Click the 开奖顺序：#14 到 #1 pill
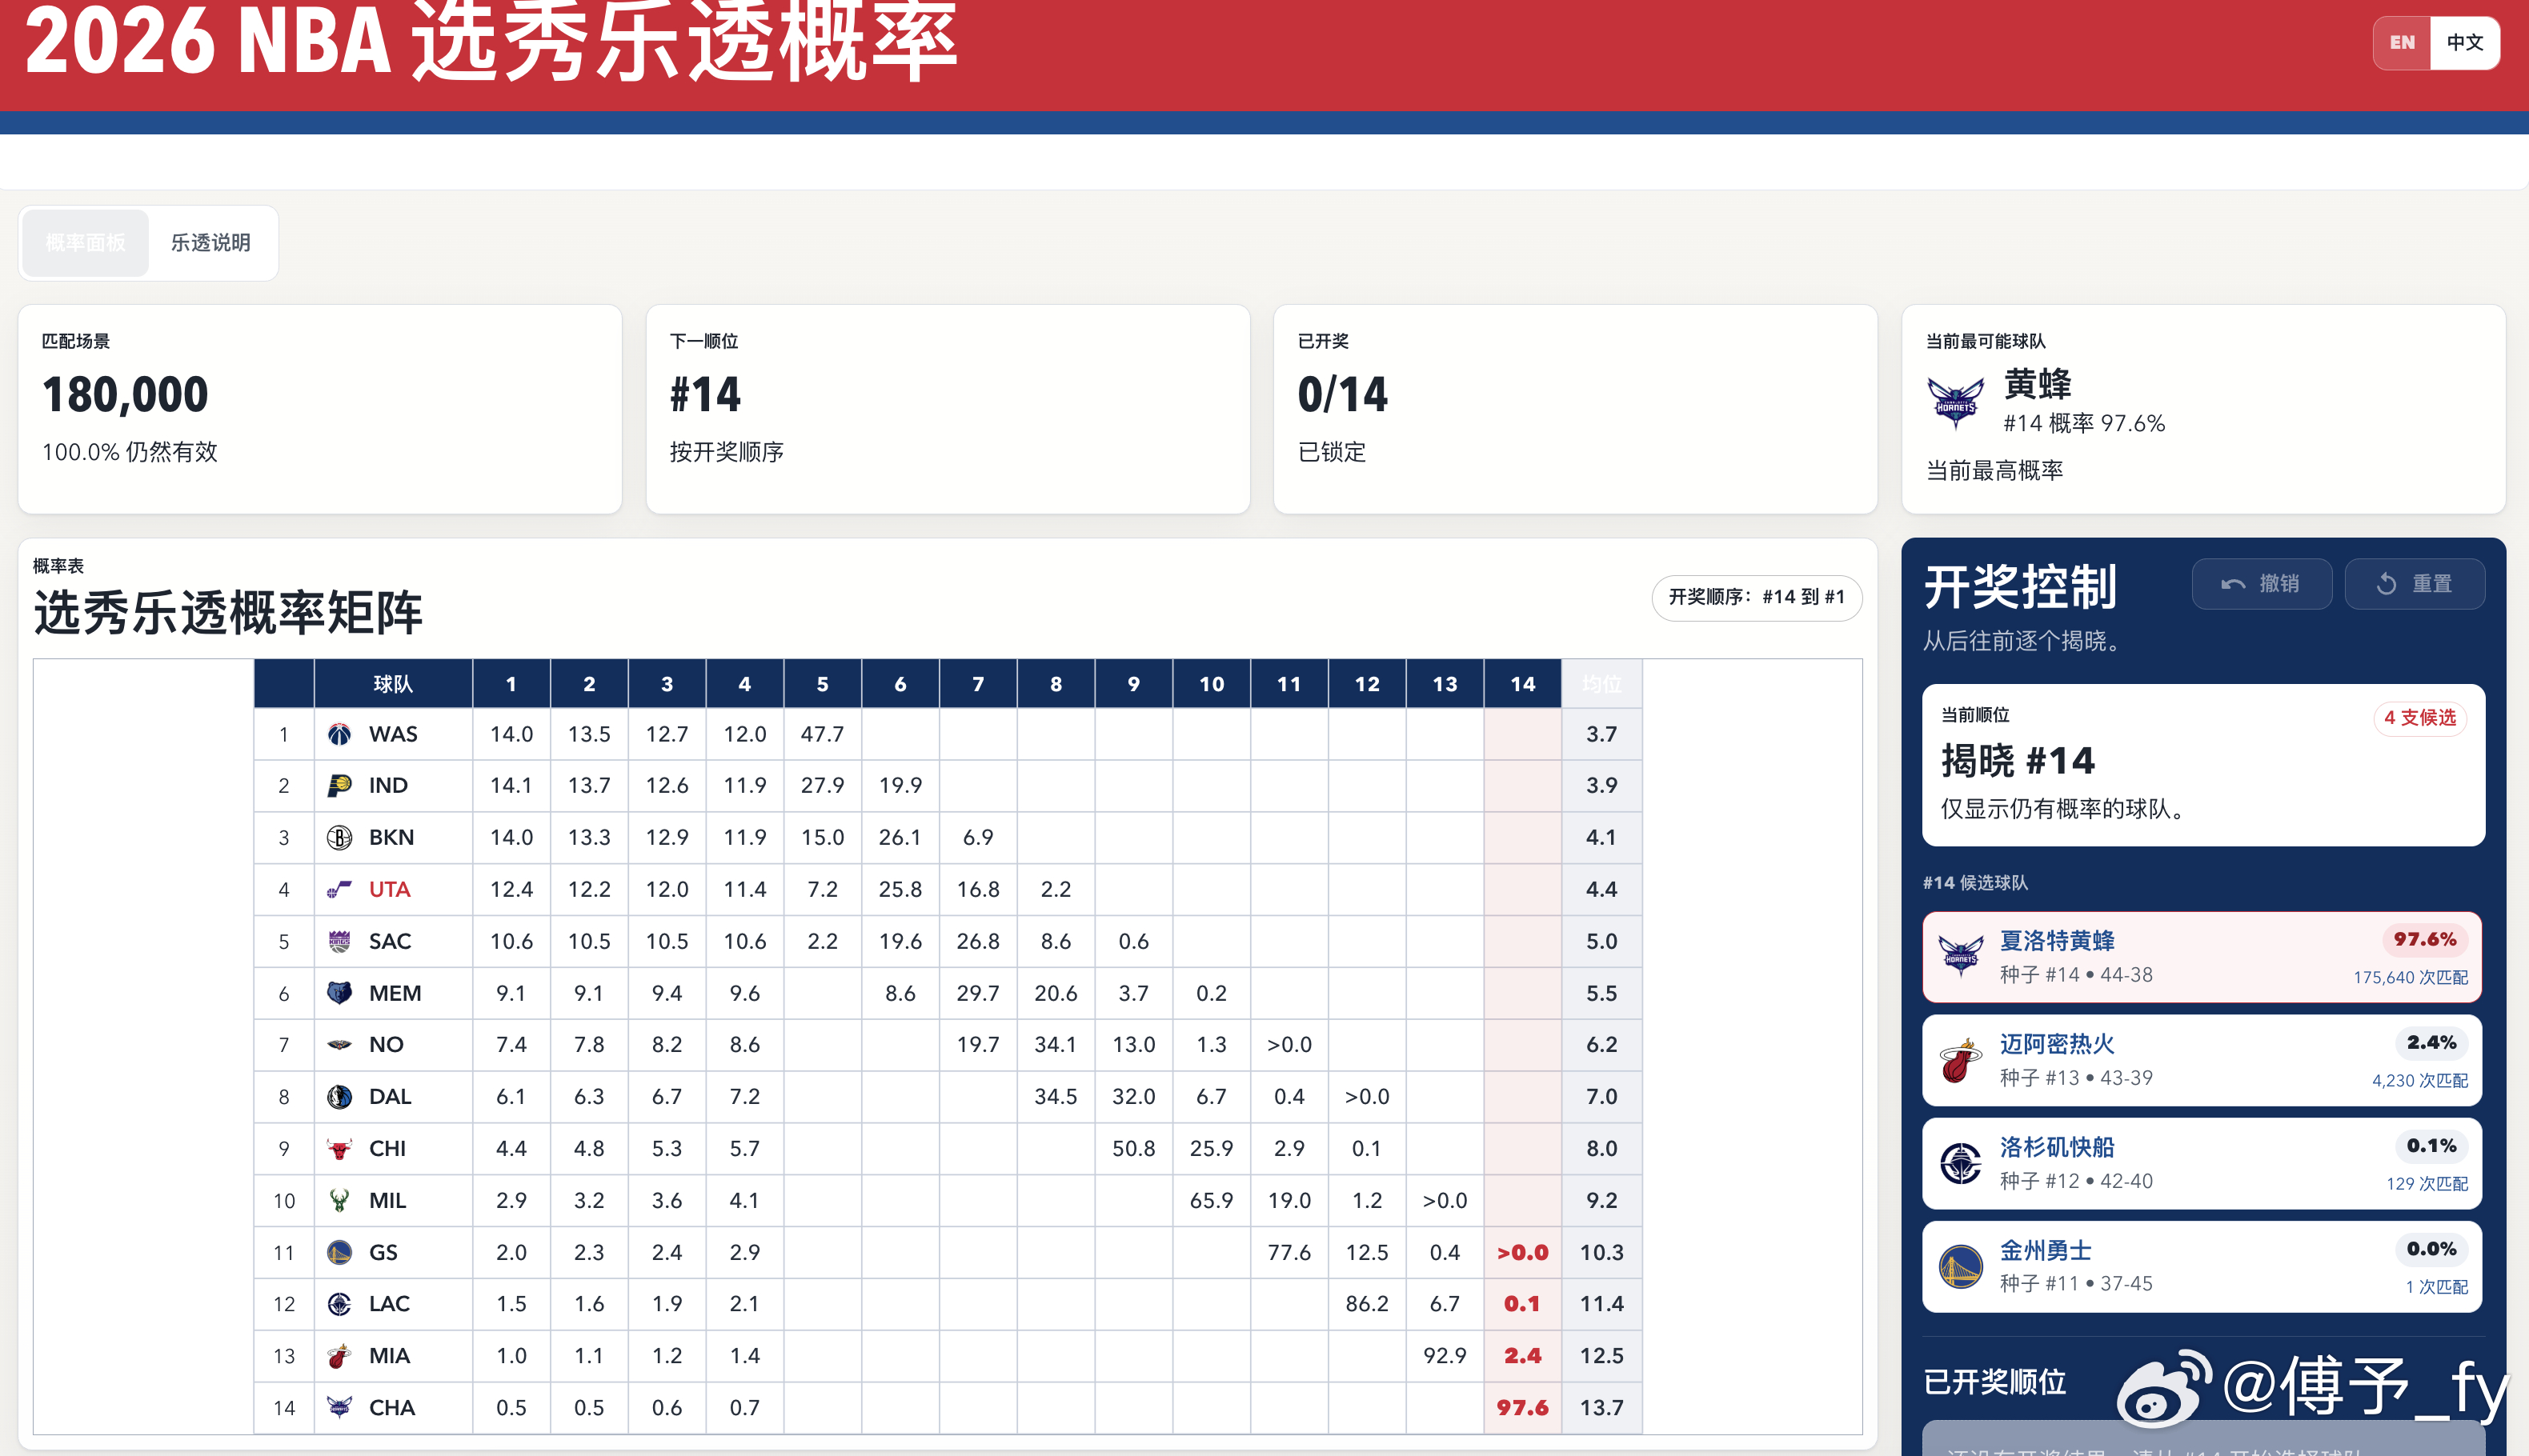 point(1757,597)
